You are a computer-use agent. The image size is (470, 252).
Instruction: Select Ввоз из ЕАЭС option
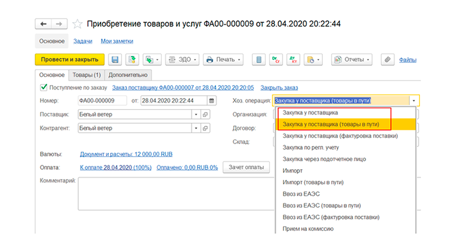346,194
